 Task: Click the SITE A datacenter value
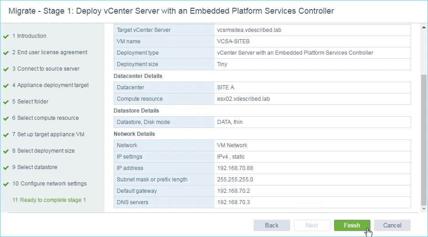tap(226, 88)
